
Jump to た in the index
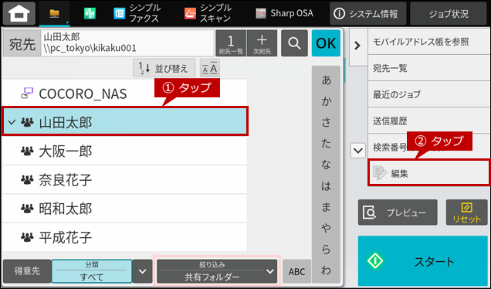(x=326, y=143)
